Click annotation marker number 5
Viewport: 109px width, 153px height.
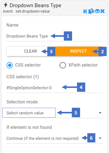(x=76, y=113)
